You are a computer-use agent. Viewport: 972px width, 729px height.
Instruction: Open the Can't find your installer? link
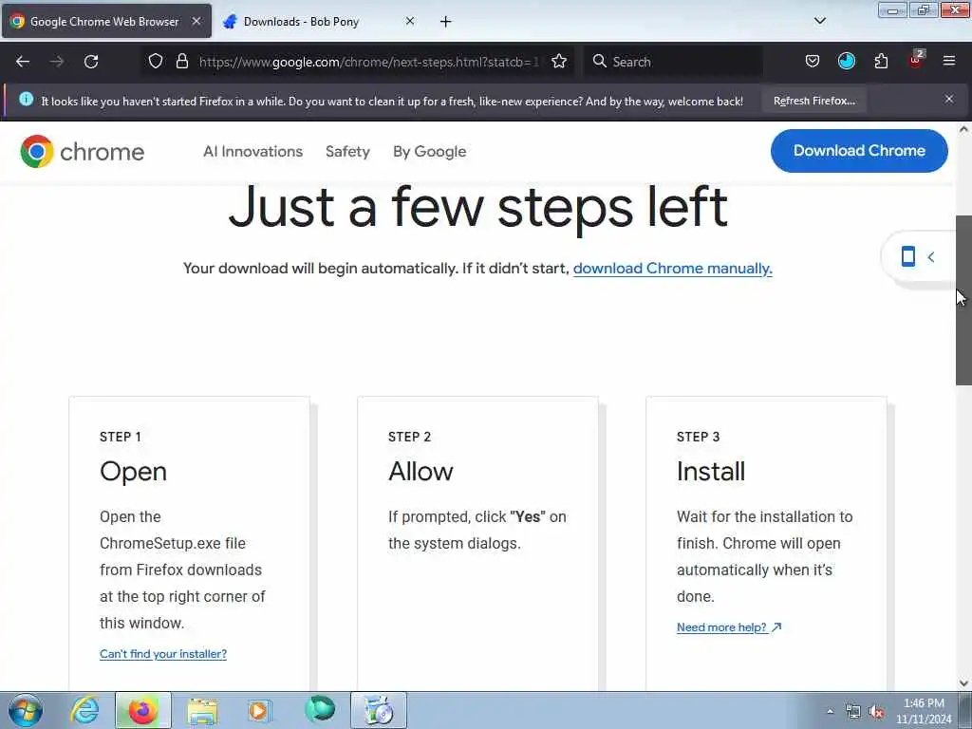[163, 654]
